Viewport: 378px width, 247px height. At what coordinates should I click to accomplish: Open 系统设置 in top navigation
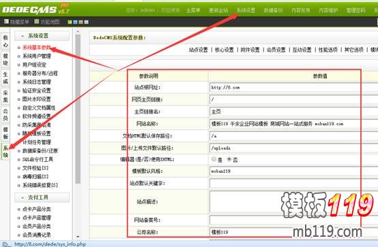[246, 10]
